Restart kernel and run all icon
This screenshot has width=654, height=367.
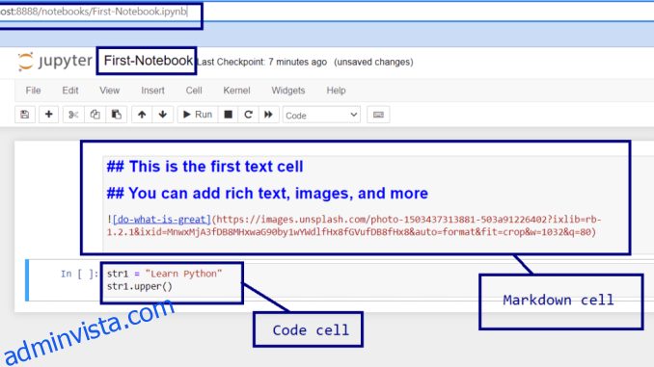click(268, 115)
